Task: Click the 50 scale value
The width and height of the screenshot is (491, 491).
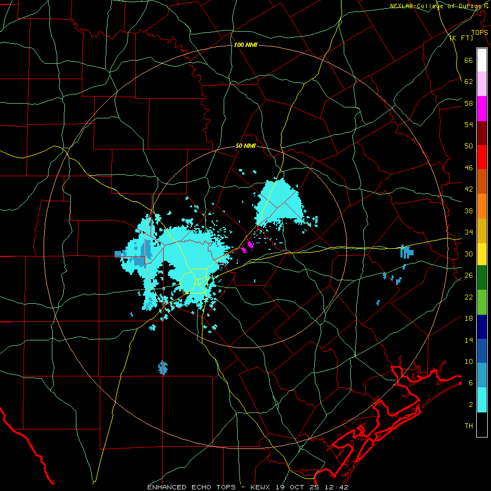Action: click(x=469, y=146)
